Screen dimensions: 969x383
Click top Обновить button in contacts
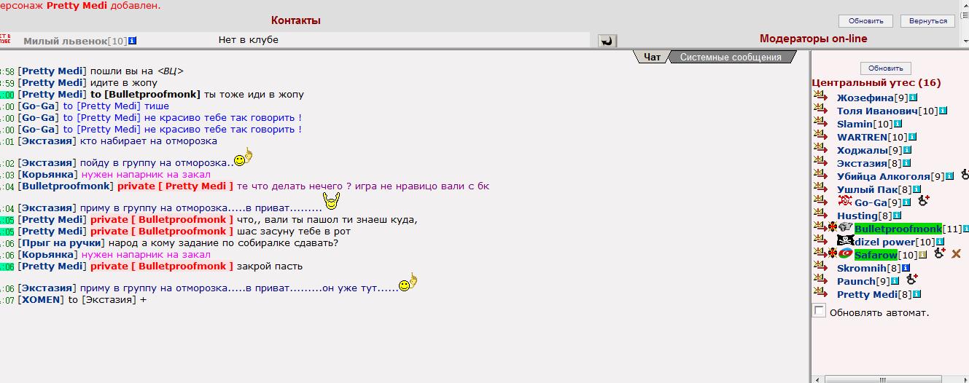pos(865,21)
